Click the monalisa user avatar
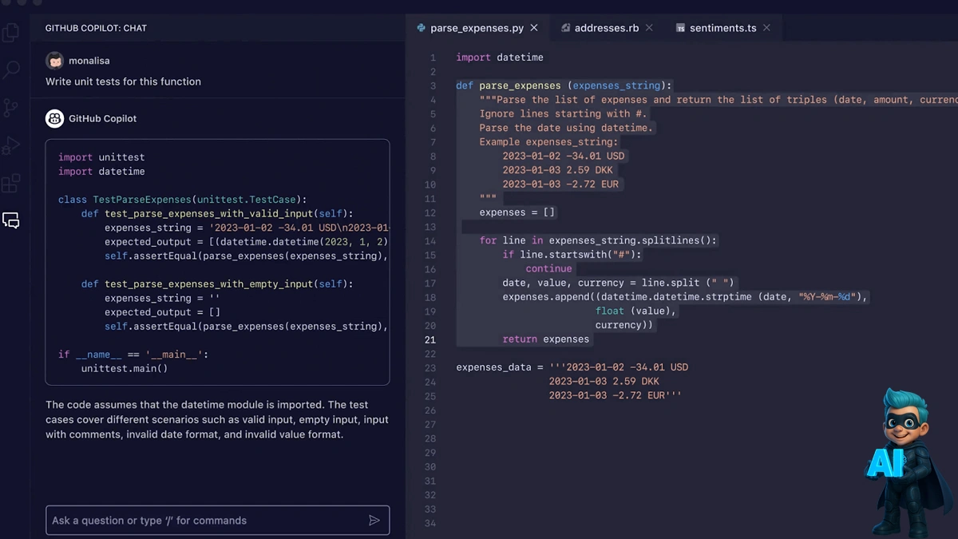The image size is (958, 539). [54, 61]
